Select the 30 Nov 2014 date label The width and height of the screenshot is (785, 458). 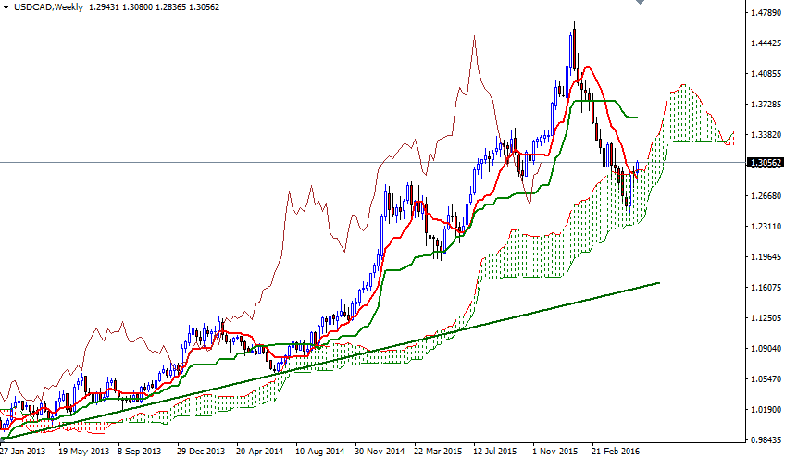pos(380,452)
